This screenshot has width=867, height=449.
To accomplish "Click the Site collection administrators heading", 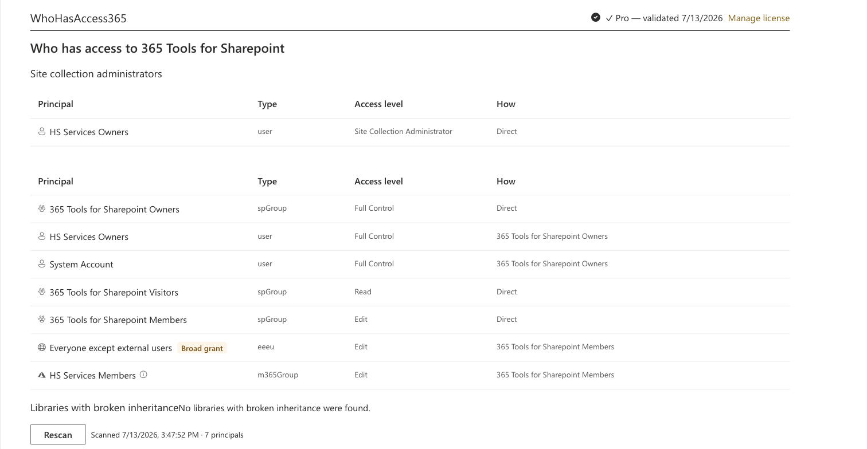I will tap(96, 74).
